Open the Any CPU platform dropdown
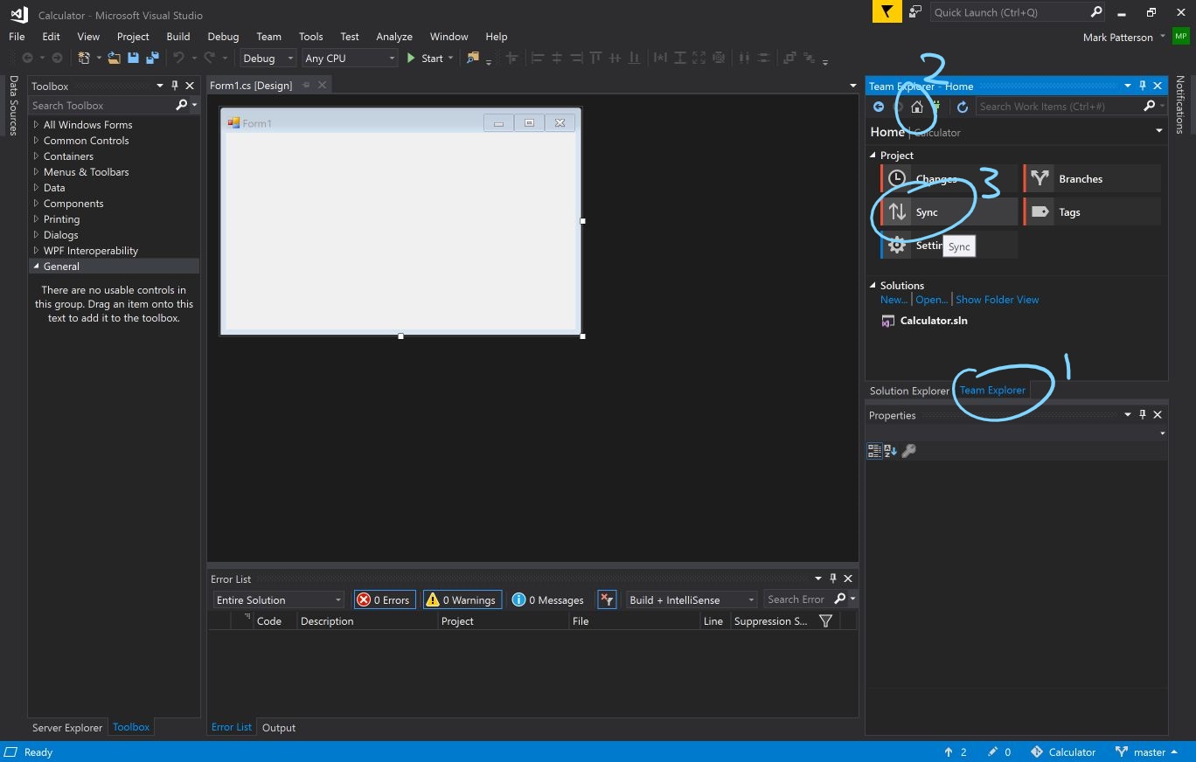The height and width of the screenshot is (762, 1196). coord(350,59)
